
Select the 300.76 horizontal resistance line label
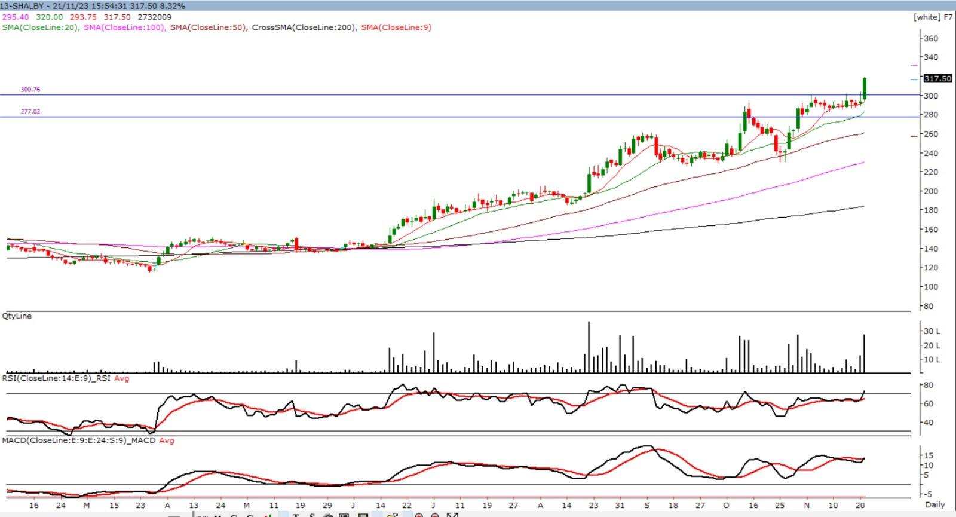(x=30, y=90)
